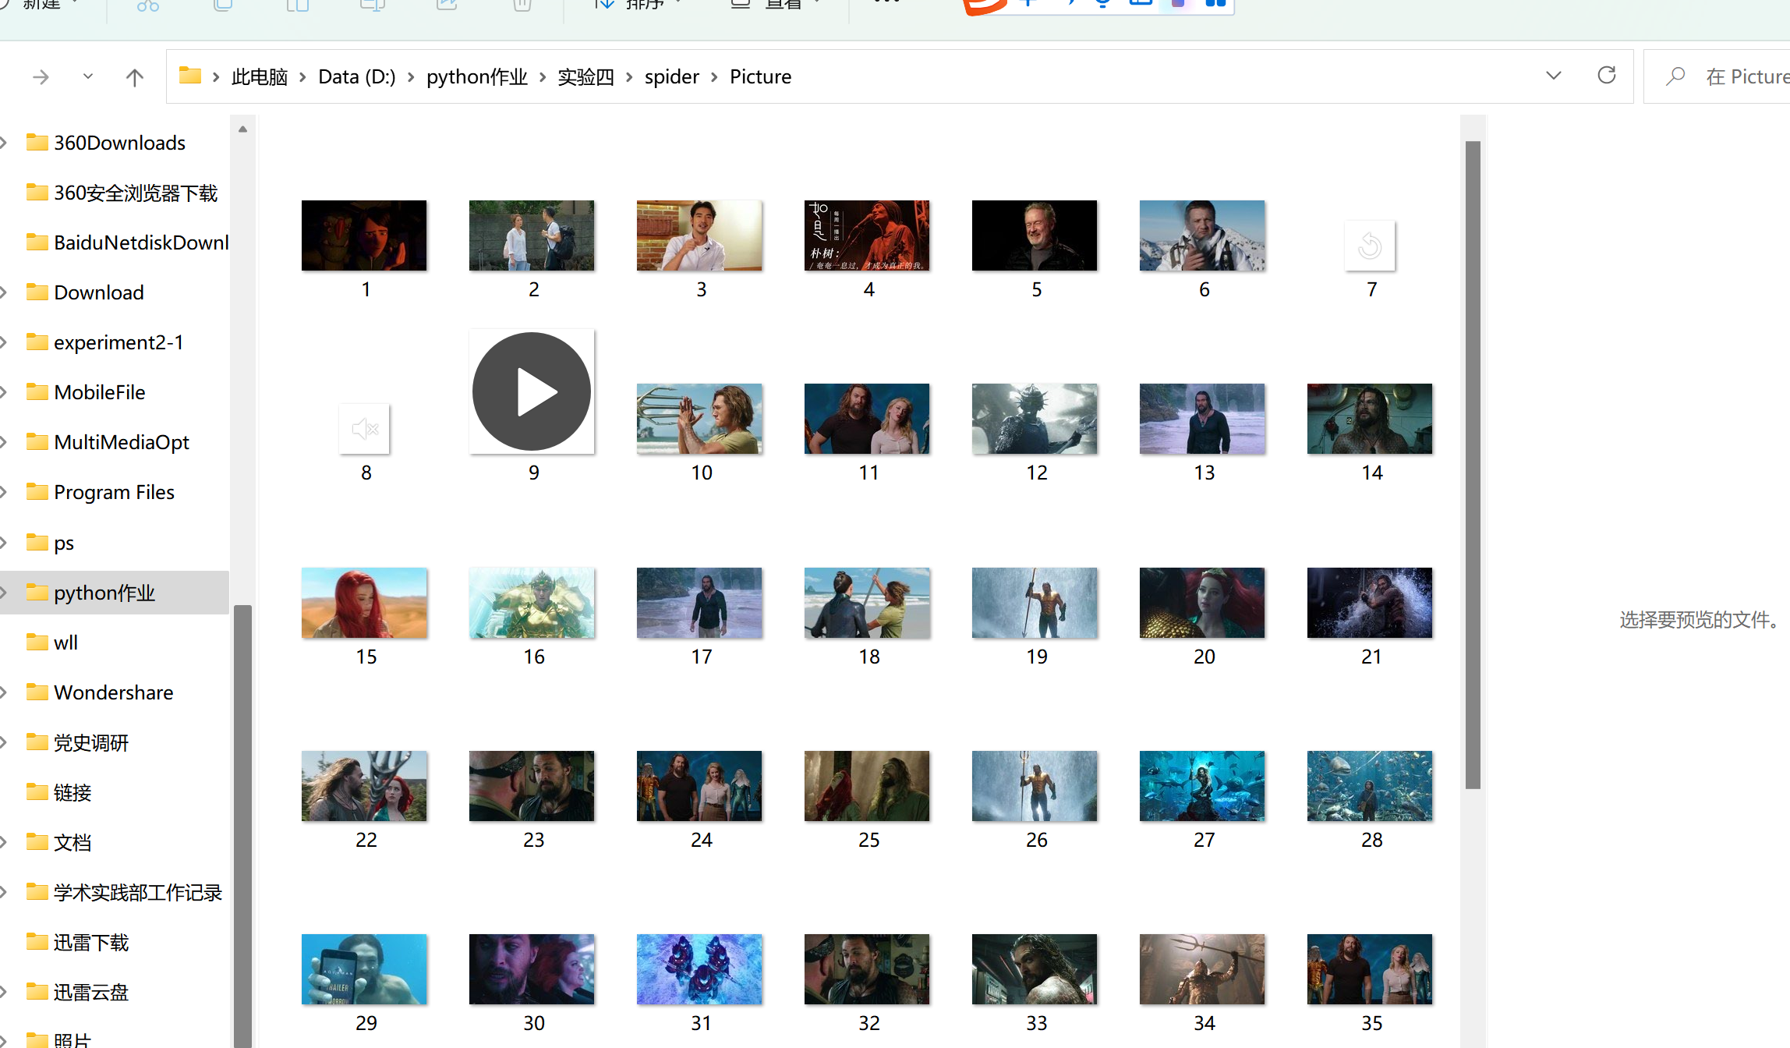
Task: Click the wll folder icon in tree
Action: pyautogui.click(x=37, y=642)
